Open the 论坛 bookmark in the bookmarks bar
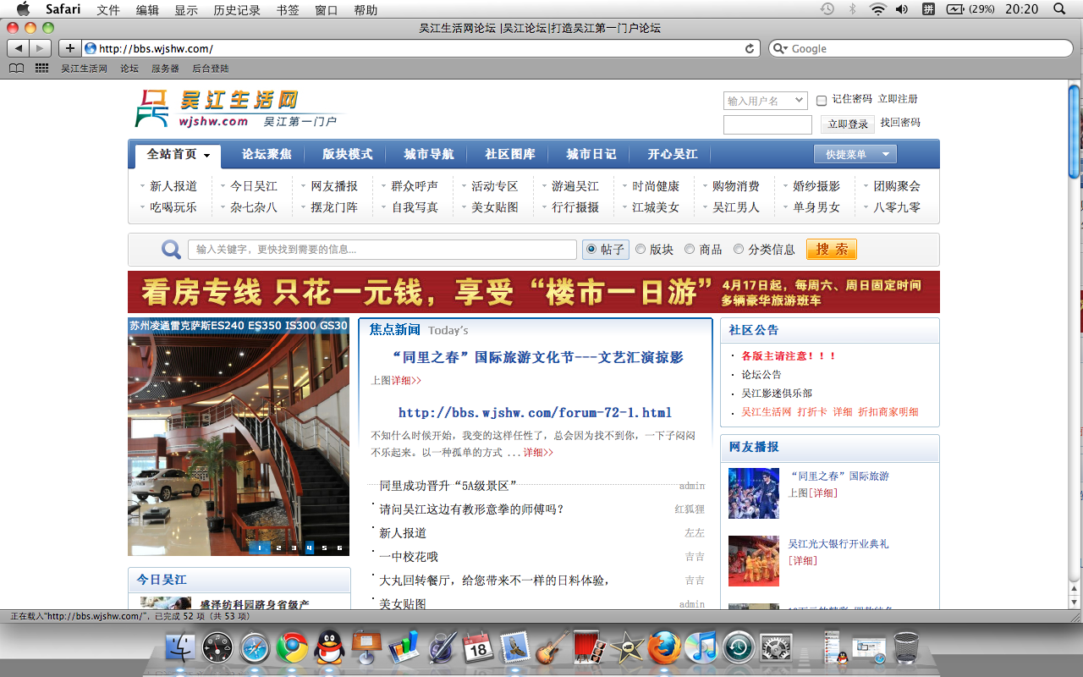The height and width of the screenshot is (677, 1083). 129,69
